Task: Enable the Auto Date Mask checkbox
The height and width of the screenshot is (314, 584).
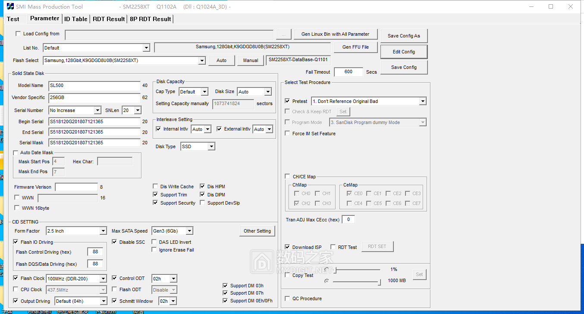Action: [16, 152]
